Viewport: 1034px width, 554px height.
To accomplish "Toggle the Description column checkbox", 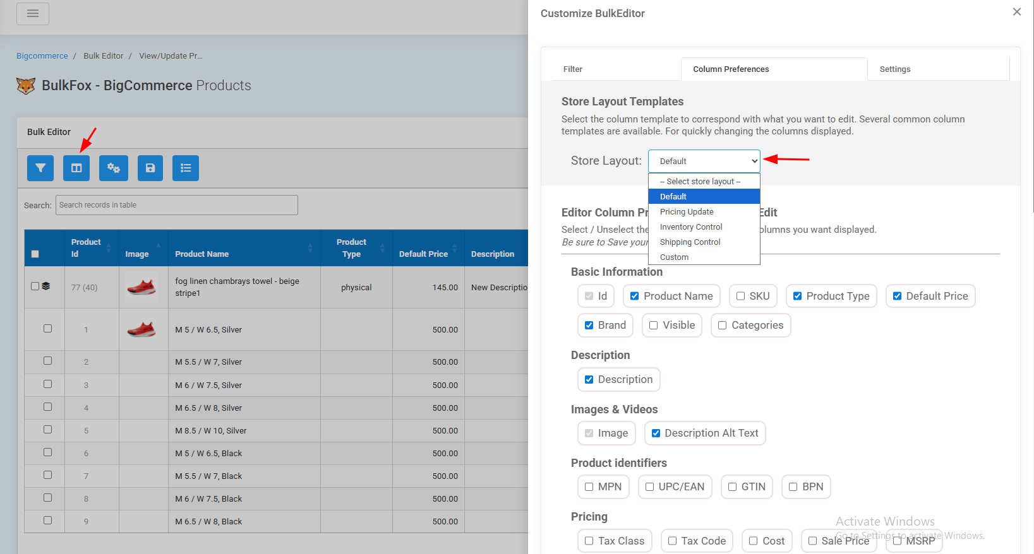I will pos(589,380).
